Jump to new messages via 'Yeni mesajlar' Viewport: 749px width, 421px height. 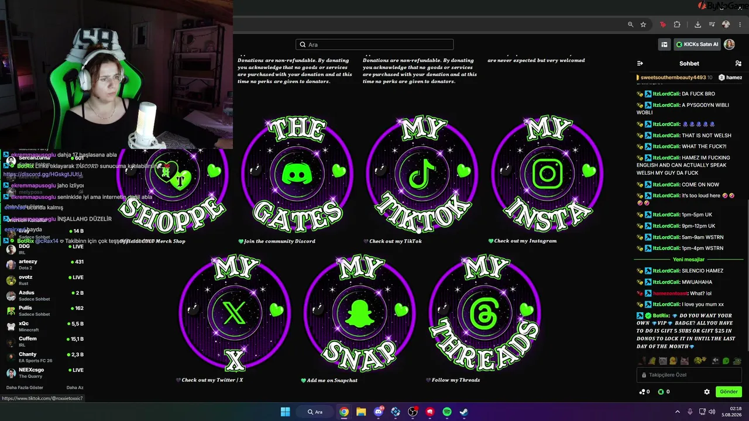tap(689, 259)
